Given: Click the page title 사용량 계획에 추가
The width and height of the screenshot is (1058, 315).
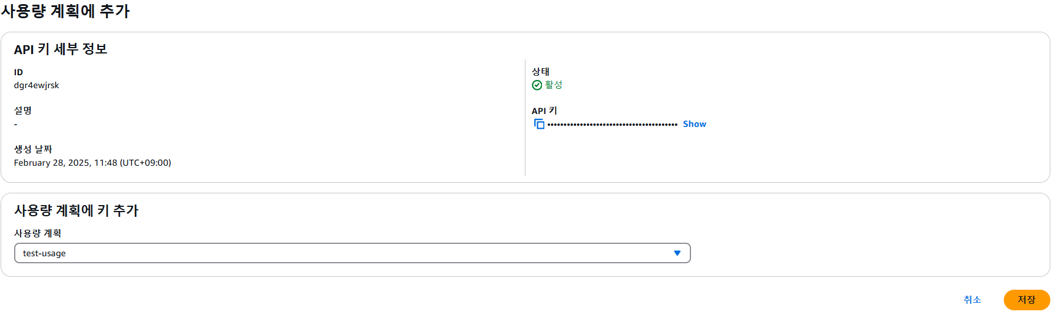Looking at the screenshot, I should pyautogui.click(x=65, y=11).
